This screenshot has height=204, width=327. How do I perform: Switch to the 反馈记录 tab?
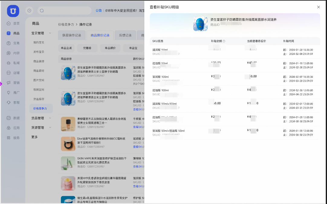tap(125, 35)
